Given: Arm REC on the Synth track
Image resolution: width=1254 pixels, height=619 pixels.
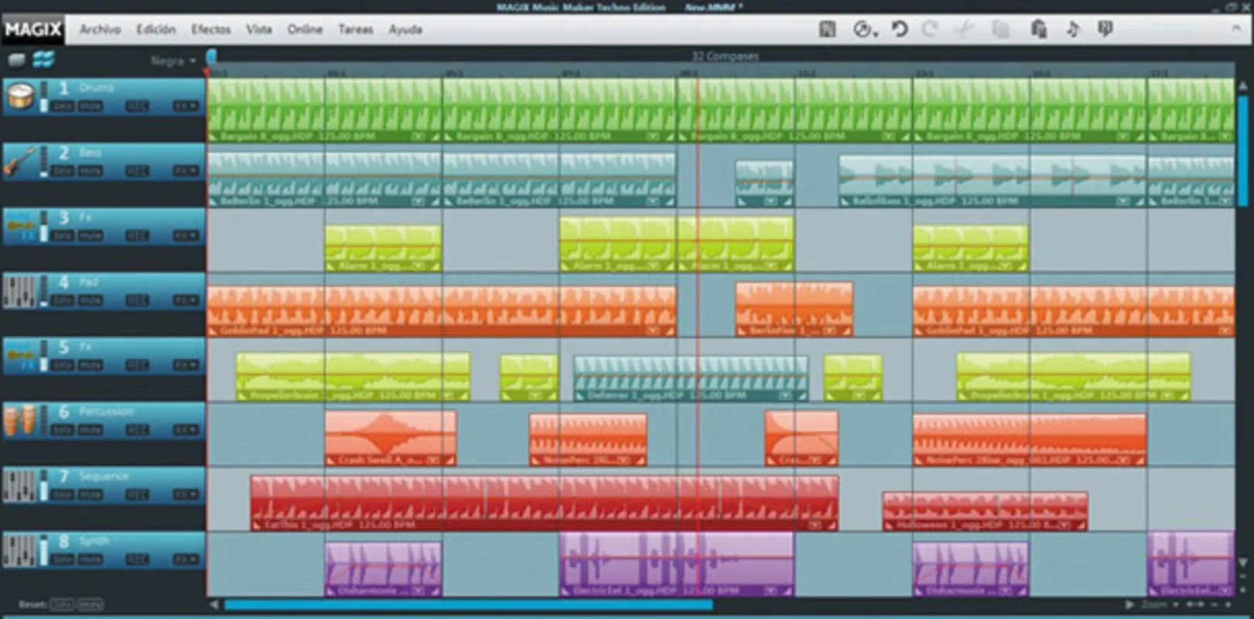Looking at the screenshot, I should click(137, 559).
